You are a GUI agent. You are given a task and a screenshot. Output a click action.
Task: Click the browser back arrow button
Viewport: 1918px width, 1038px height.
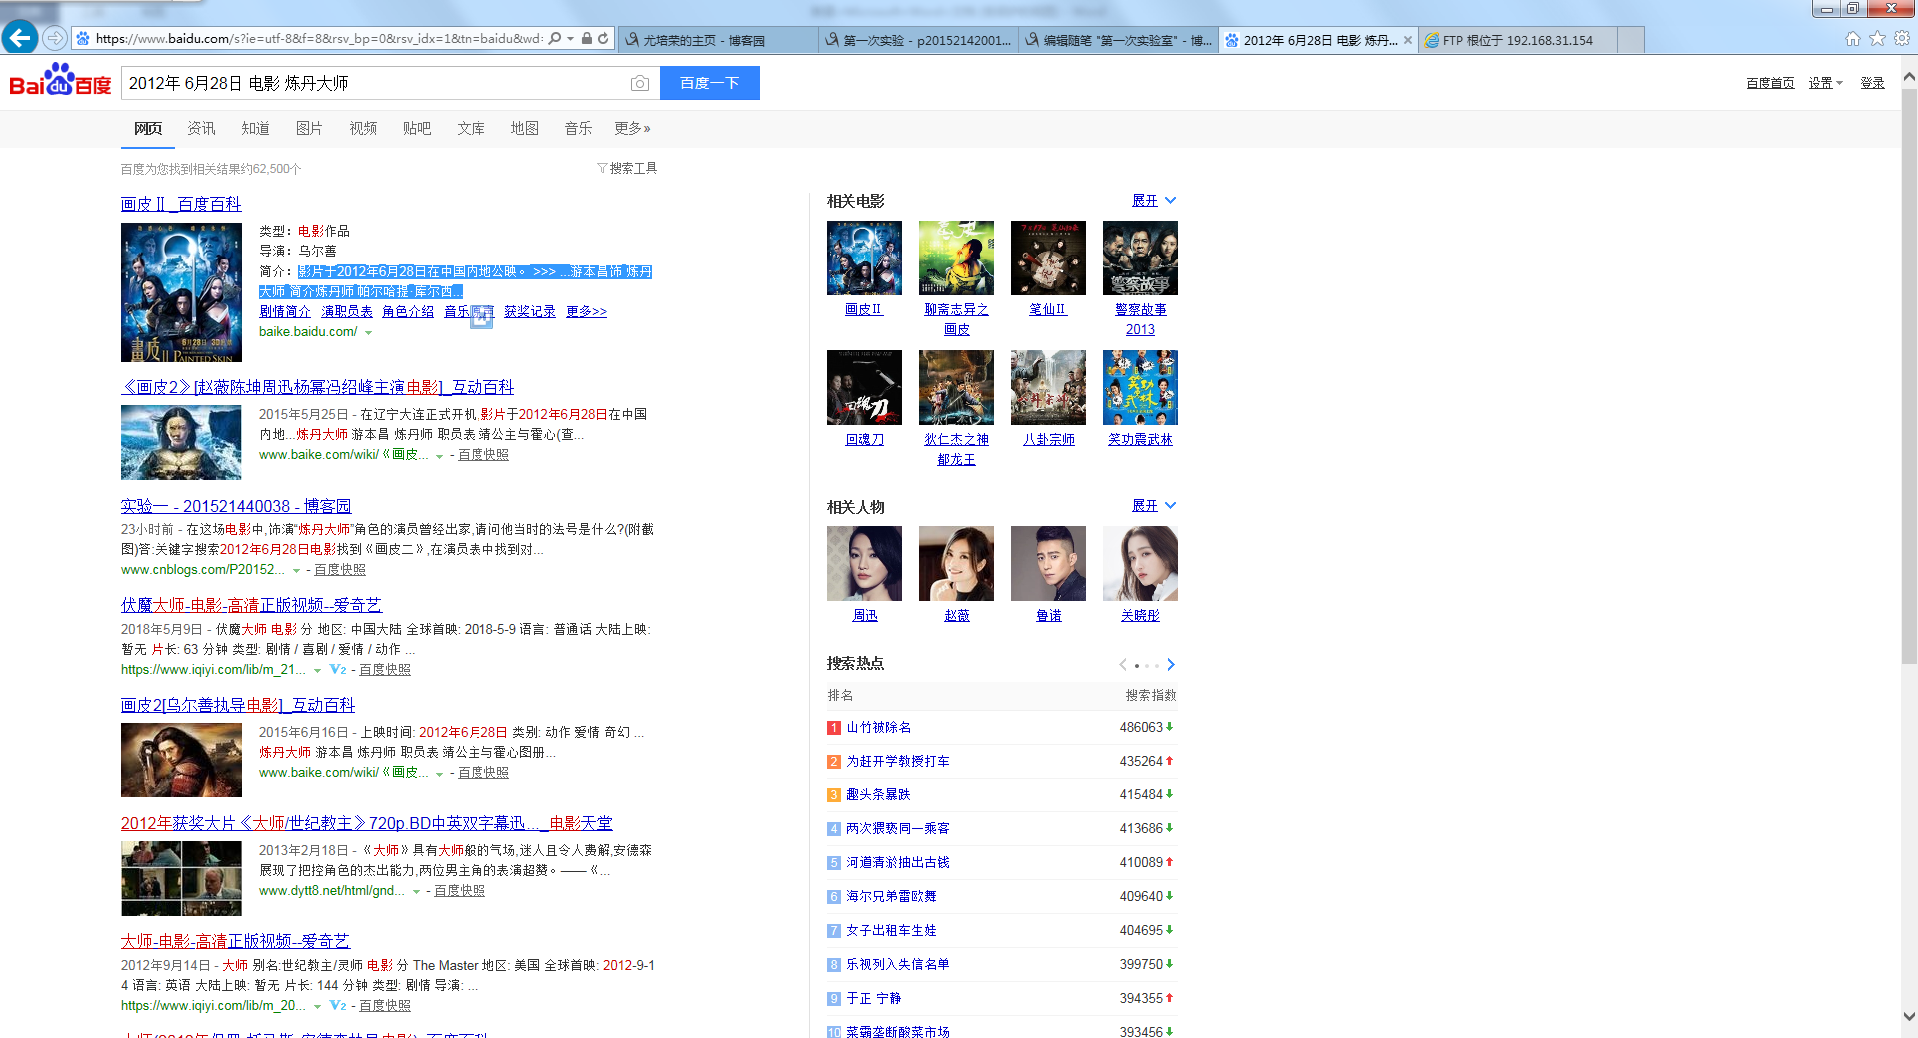[x=20, y=38]
